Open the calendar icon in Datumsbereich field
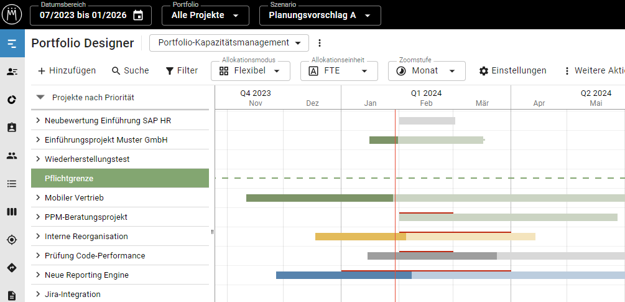The width and height of the screenshot is (625, 302). click(138, 16)
